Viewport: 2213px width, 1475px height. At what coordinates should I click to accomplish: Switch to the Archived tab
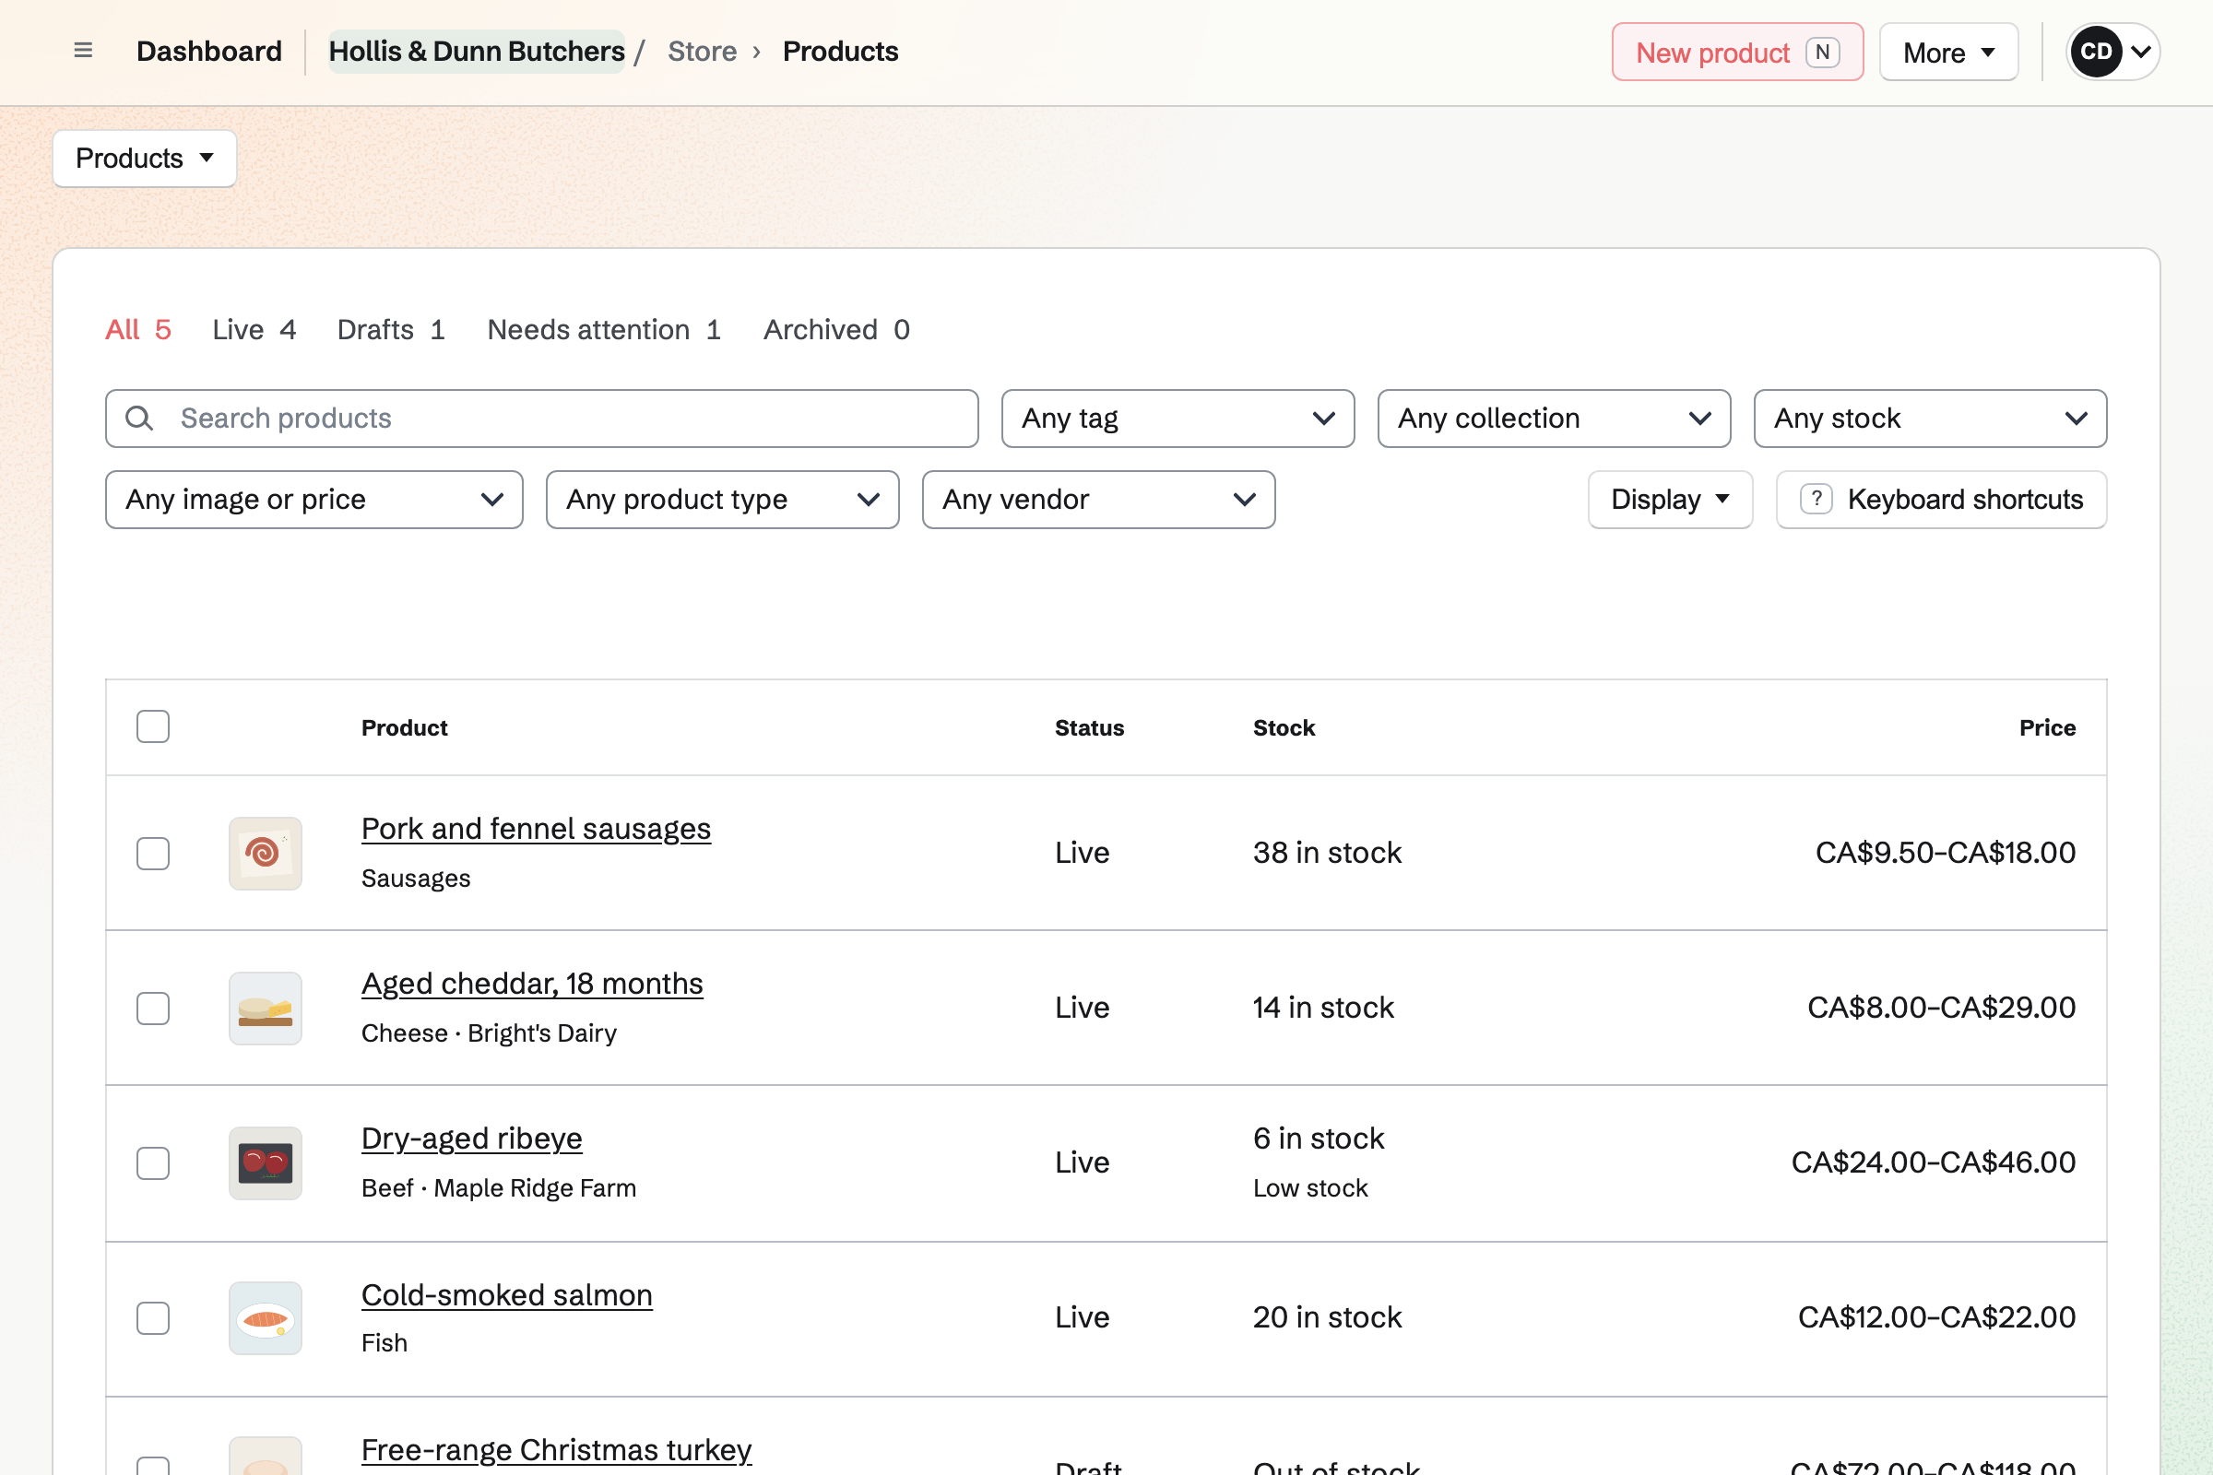pos(836,329)
